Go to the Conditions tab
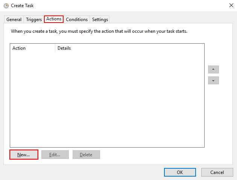This screenshot has width=237, height=180. coord(77,20)
